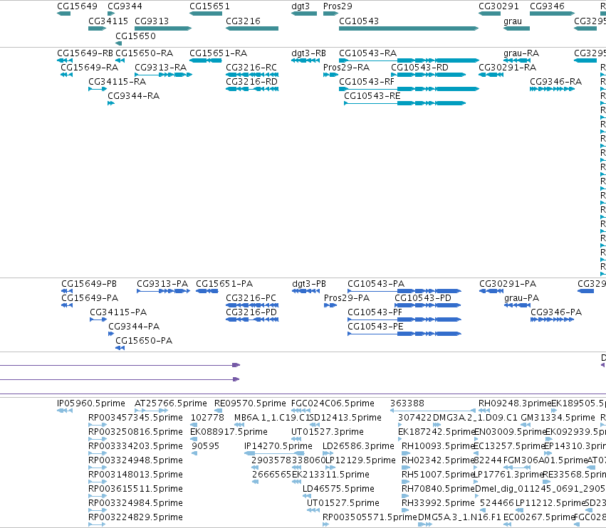Image resolution: width=606 pixels, height=528 pixels.
Task: Click protein CG15649-PB label
Action: 89,284
